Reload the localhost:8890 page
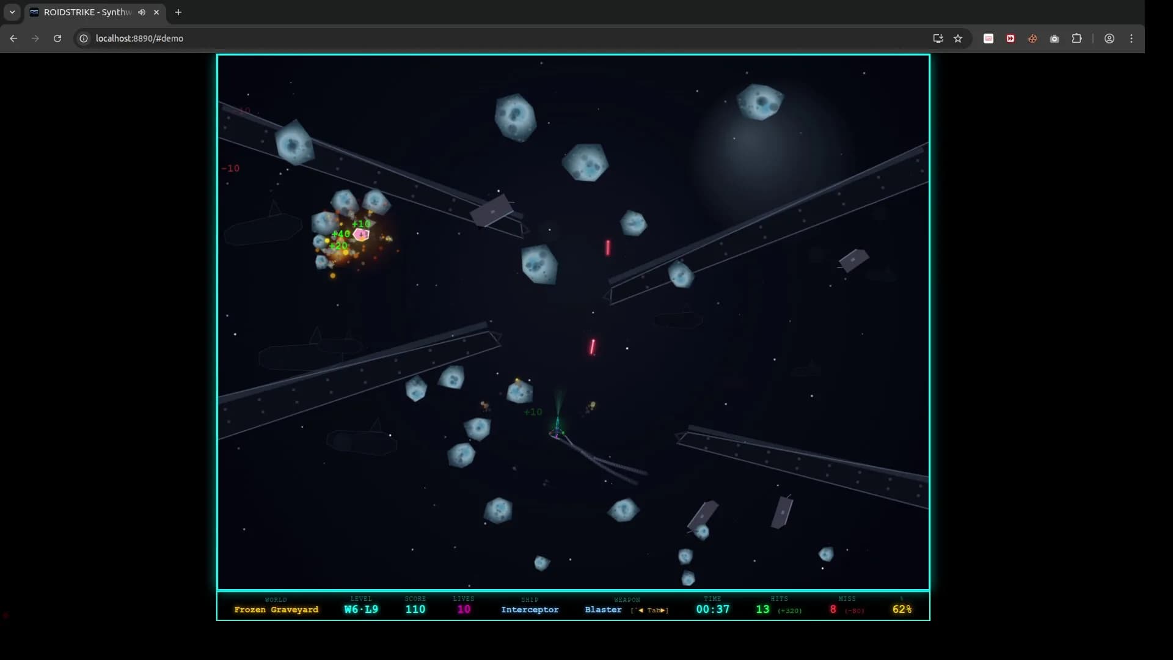 pyautogui.click(x=57, y=38)
